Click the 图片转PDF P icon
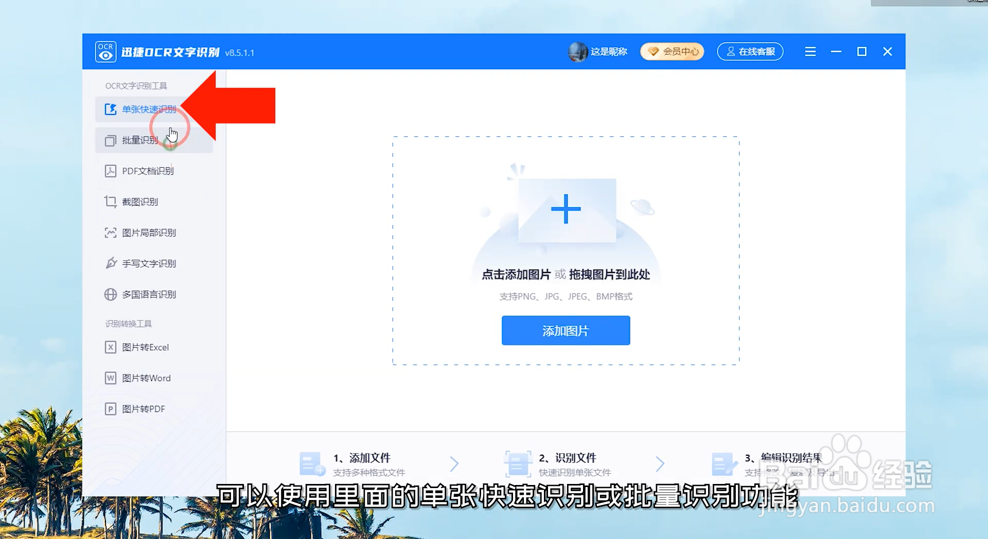This screenshot has width=988, height=539. [111, 409]
